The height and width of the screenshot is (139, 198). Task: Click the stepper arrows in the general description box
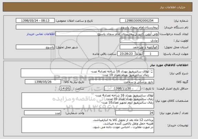point(152,71)
